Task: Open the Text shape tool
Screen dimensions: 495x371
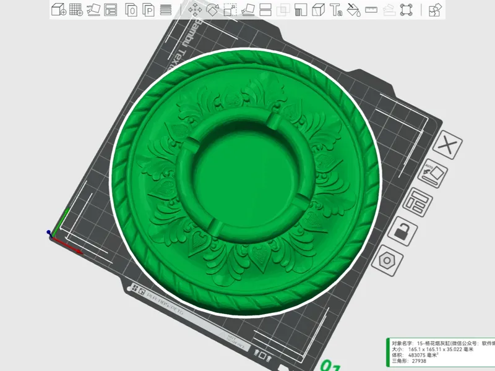Action: pyautogui.click(x=336, y=10)
